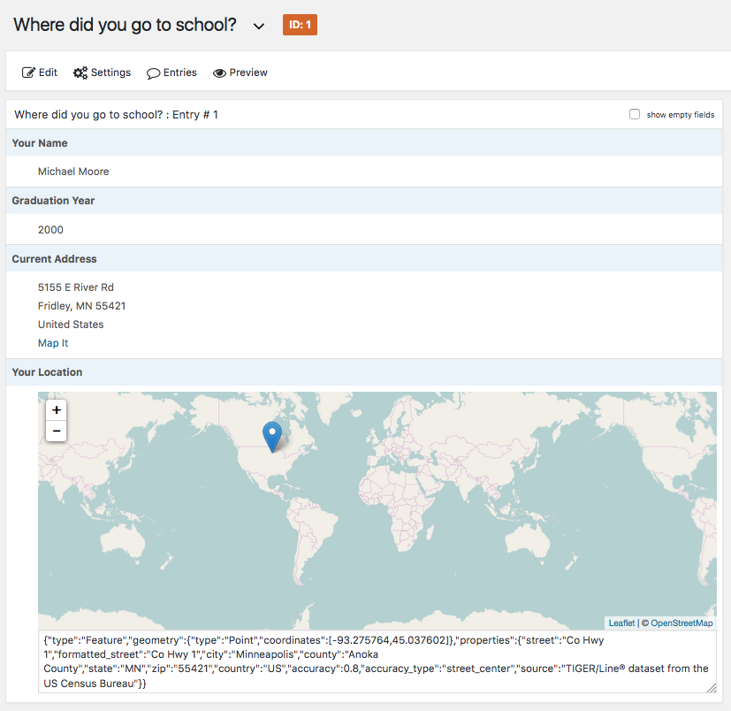Click the Current Address section header
The image size is (731, 711).
click(54, 259)
